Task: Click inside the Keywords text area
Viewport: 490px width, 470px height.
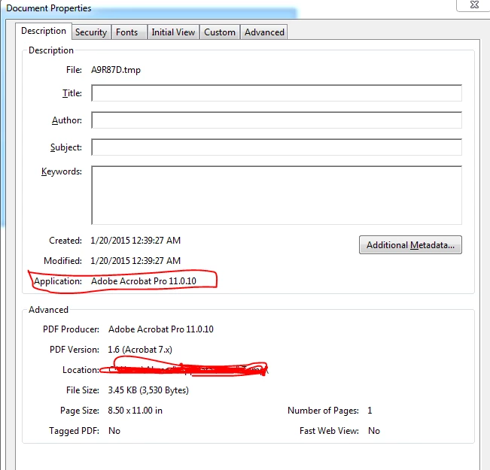Action: tap(276, 196)
